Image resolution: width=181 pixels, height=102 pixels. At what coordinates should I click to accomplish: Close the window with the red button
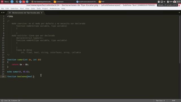tap(179, 5)
